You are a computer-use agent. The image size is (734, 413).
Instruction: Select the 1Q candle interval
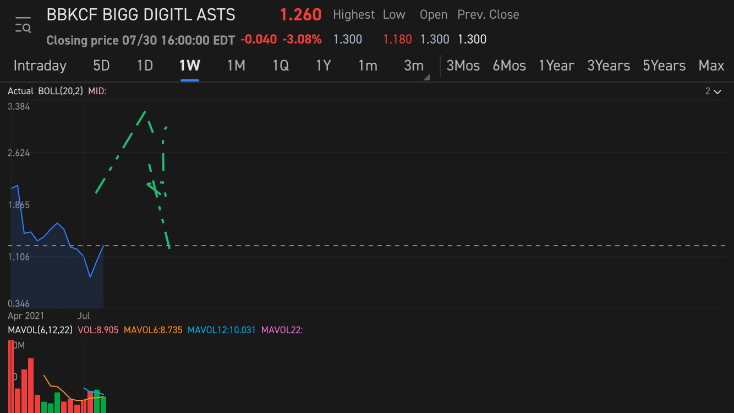281,66
